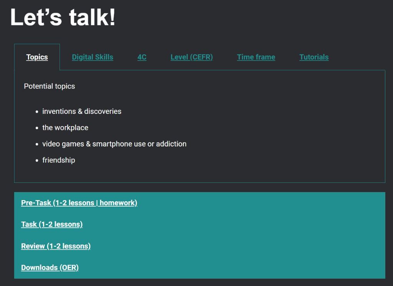
Task: Expand the Task (1-2 lessons) section
Action: tap(52, 224)
